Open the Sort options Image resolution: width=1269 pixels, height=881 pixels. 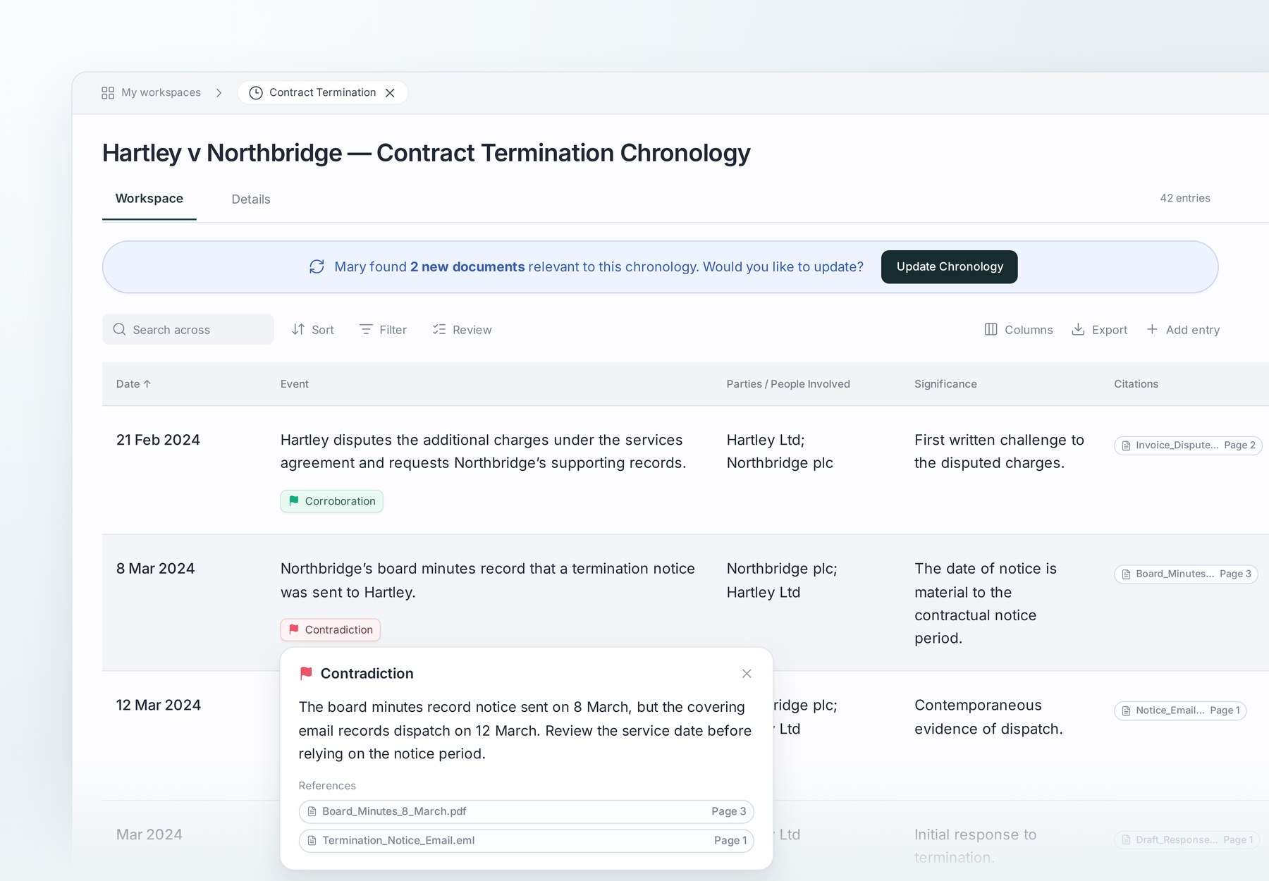[x=313, y=330]
